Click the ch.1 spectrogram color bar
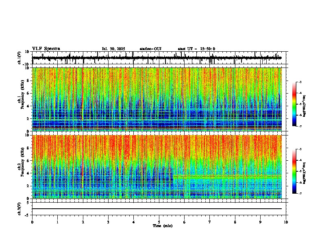 294,104
